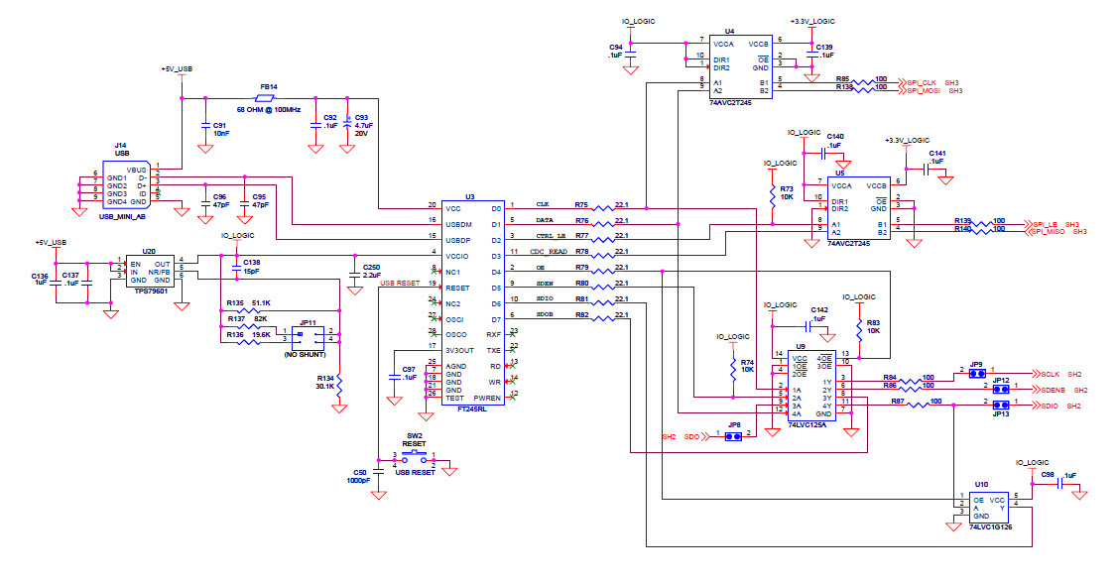Select jumper JP13 near SDIO
The height and width of the screenshot is (583, 1117).
(999, 408)
